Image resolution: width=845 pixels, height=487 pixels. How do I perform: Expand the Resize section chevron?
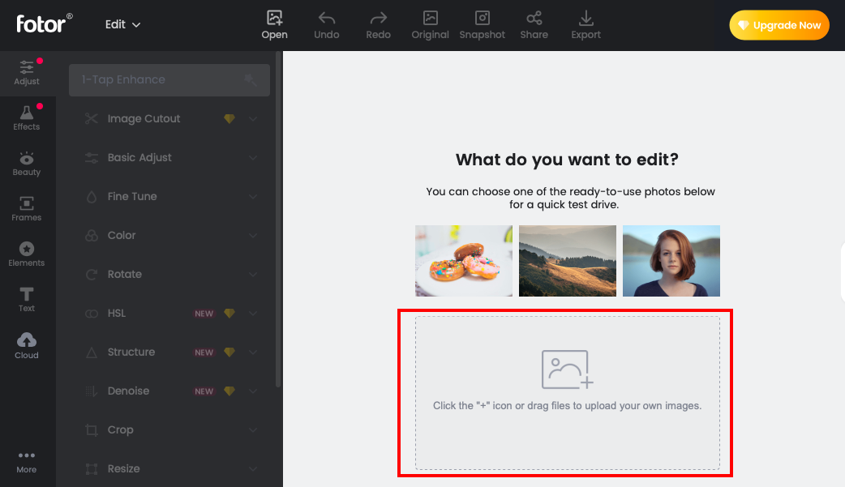click(x=253, y=468)
